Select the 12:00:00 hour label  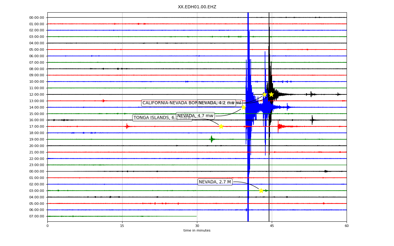(36, 94)
